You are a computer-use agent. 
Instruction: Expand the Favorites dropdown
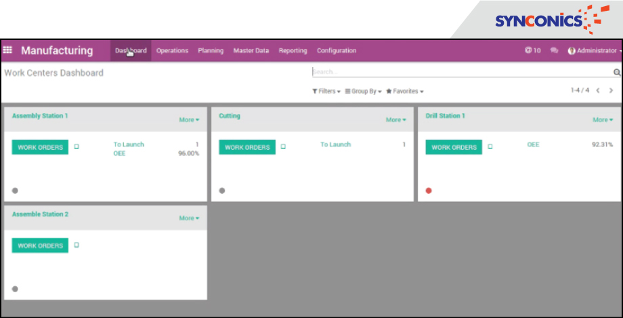click(405, 91)
